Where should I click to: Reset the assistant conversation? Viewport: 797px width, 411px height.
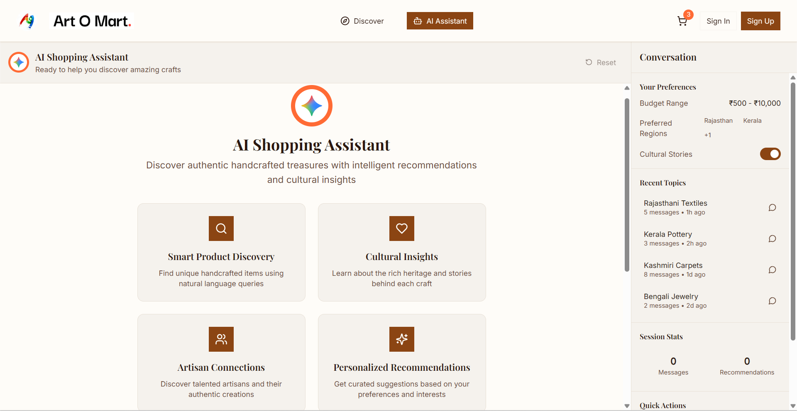coord(601,63)
